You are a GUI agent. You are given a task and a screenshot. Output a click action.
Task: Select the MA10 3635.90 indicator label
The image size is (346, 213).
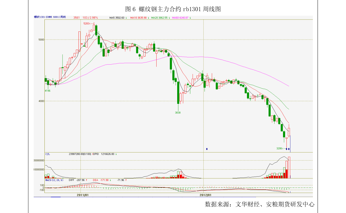pos(139,18)
